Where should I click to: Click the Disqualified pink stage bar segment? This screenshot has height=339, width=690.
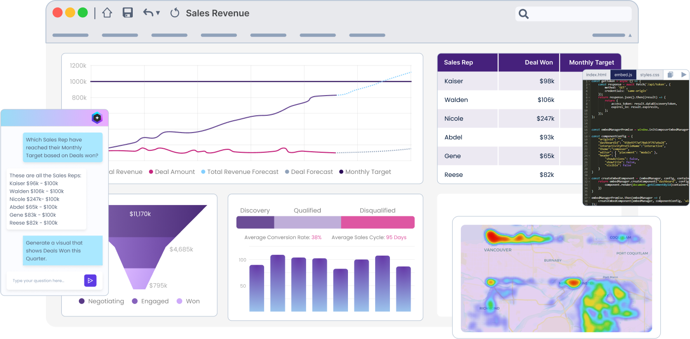(378, 222)
